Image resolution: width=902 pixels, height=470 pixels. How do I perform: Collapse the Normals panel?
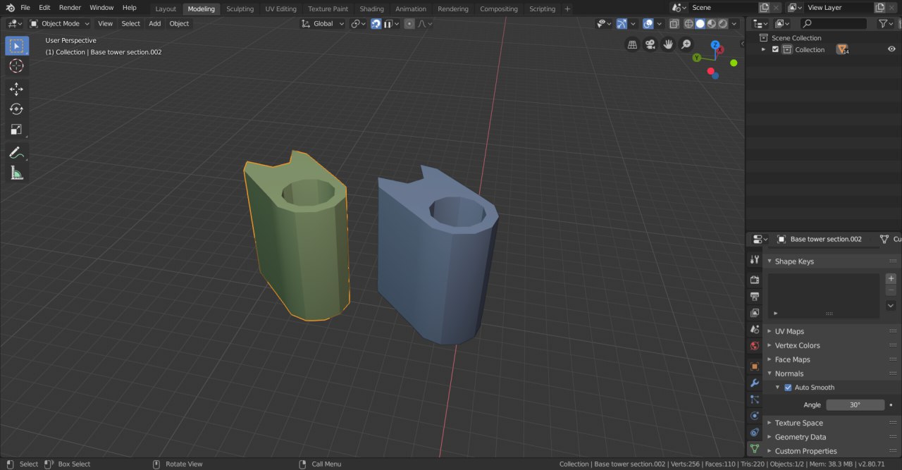click(789, 373)
